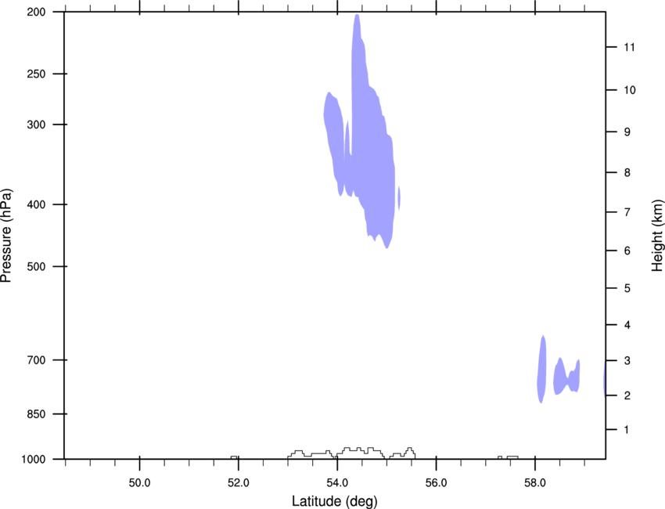The width and height of the screenshot is (665, 509).
Task: Click height tick label 2
Action: [x=627, y=395]
